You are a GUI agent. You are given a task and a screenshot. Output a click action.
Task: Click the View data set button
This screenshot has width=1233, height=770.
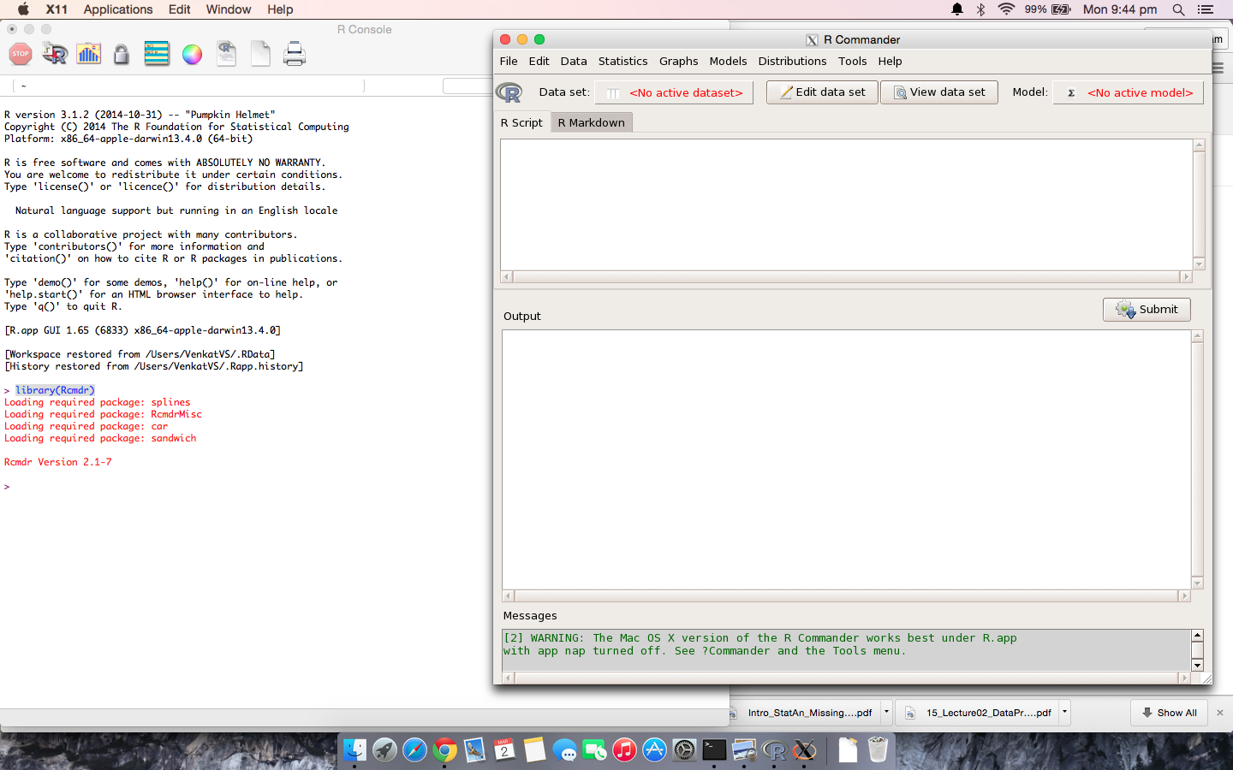939,92
